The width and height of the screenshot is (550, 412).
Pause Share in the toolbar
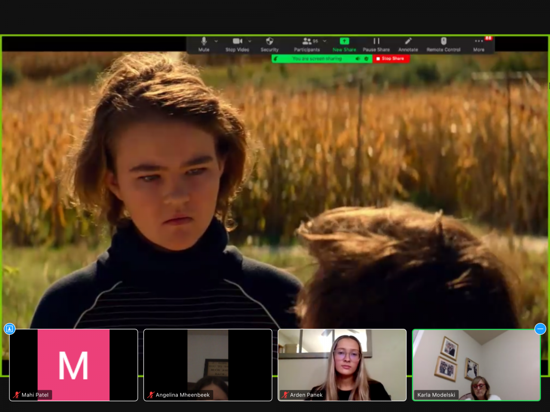[376, 44]
